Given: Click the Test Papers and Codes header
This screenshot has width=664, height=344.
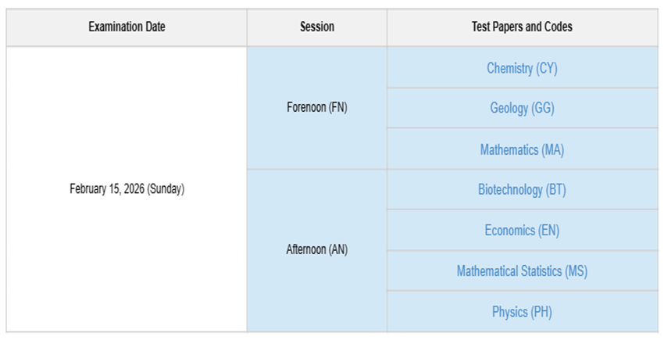Looking at the screenshot, I should tap(522, 27).
